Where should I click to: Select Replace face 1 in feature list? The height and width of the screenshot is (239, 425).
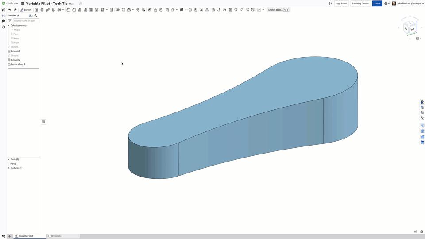18,64
